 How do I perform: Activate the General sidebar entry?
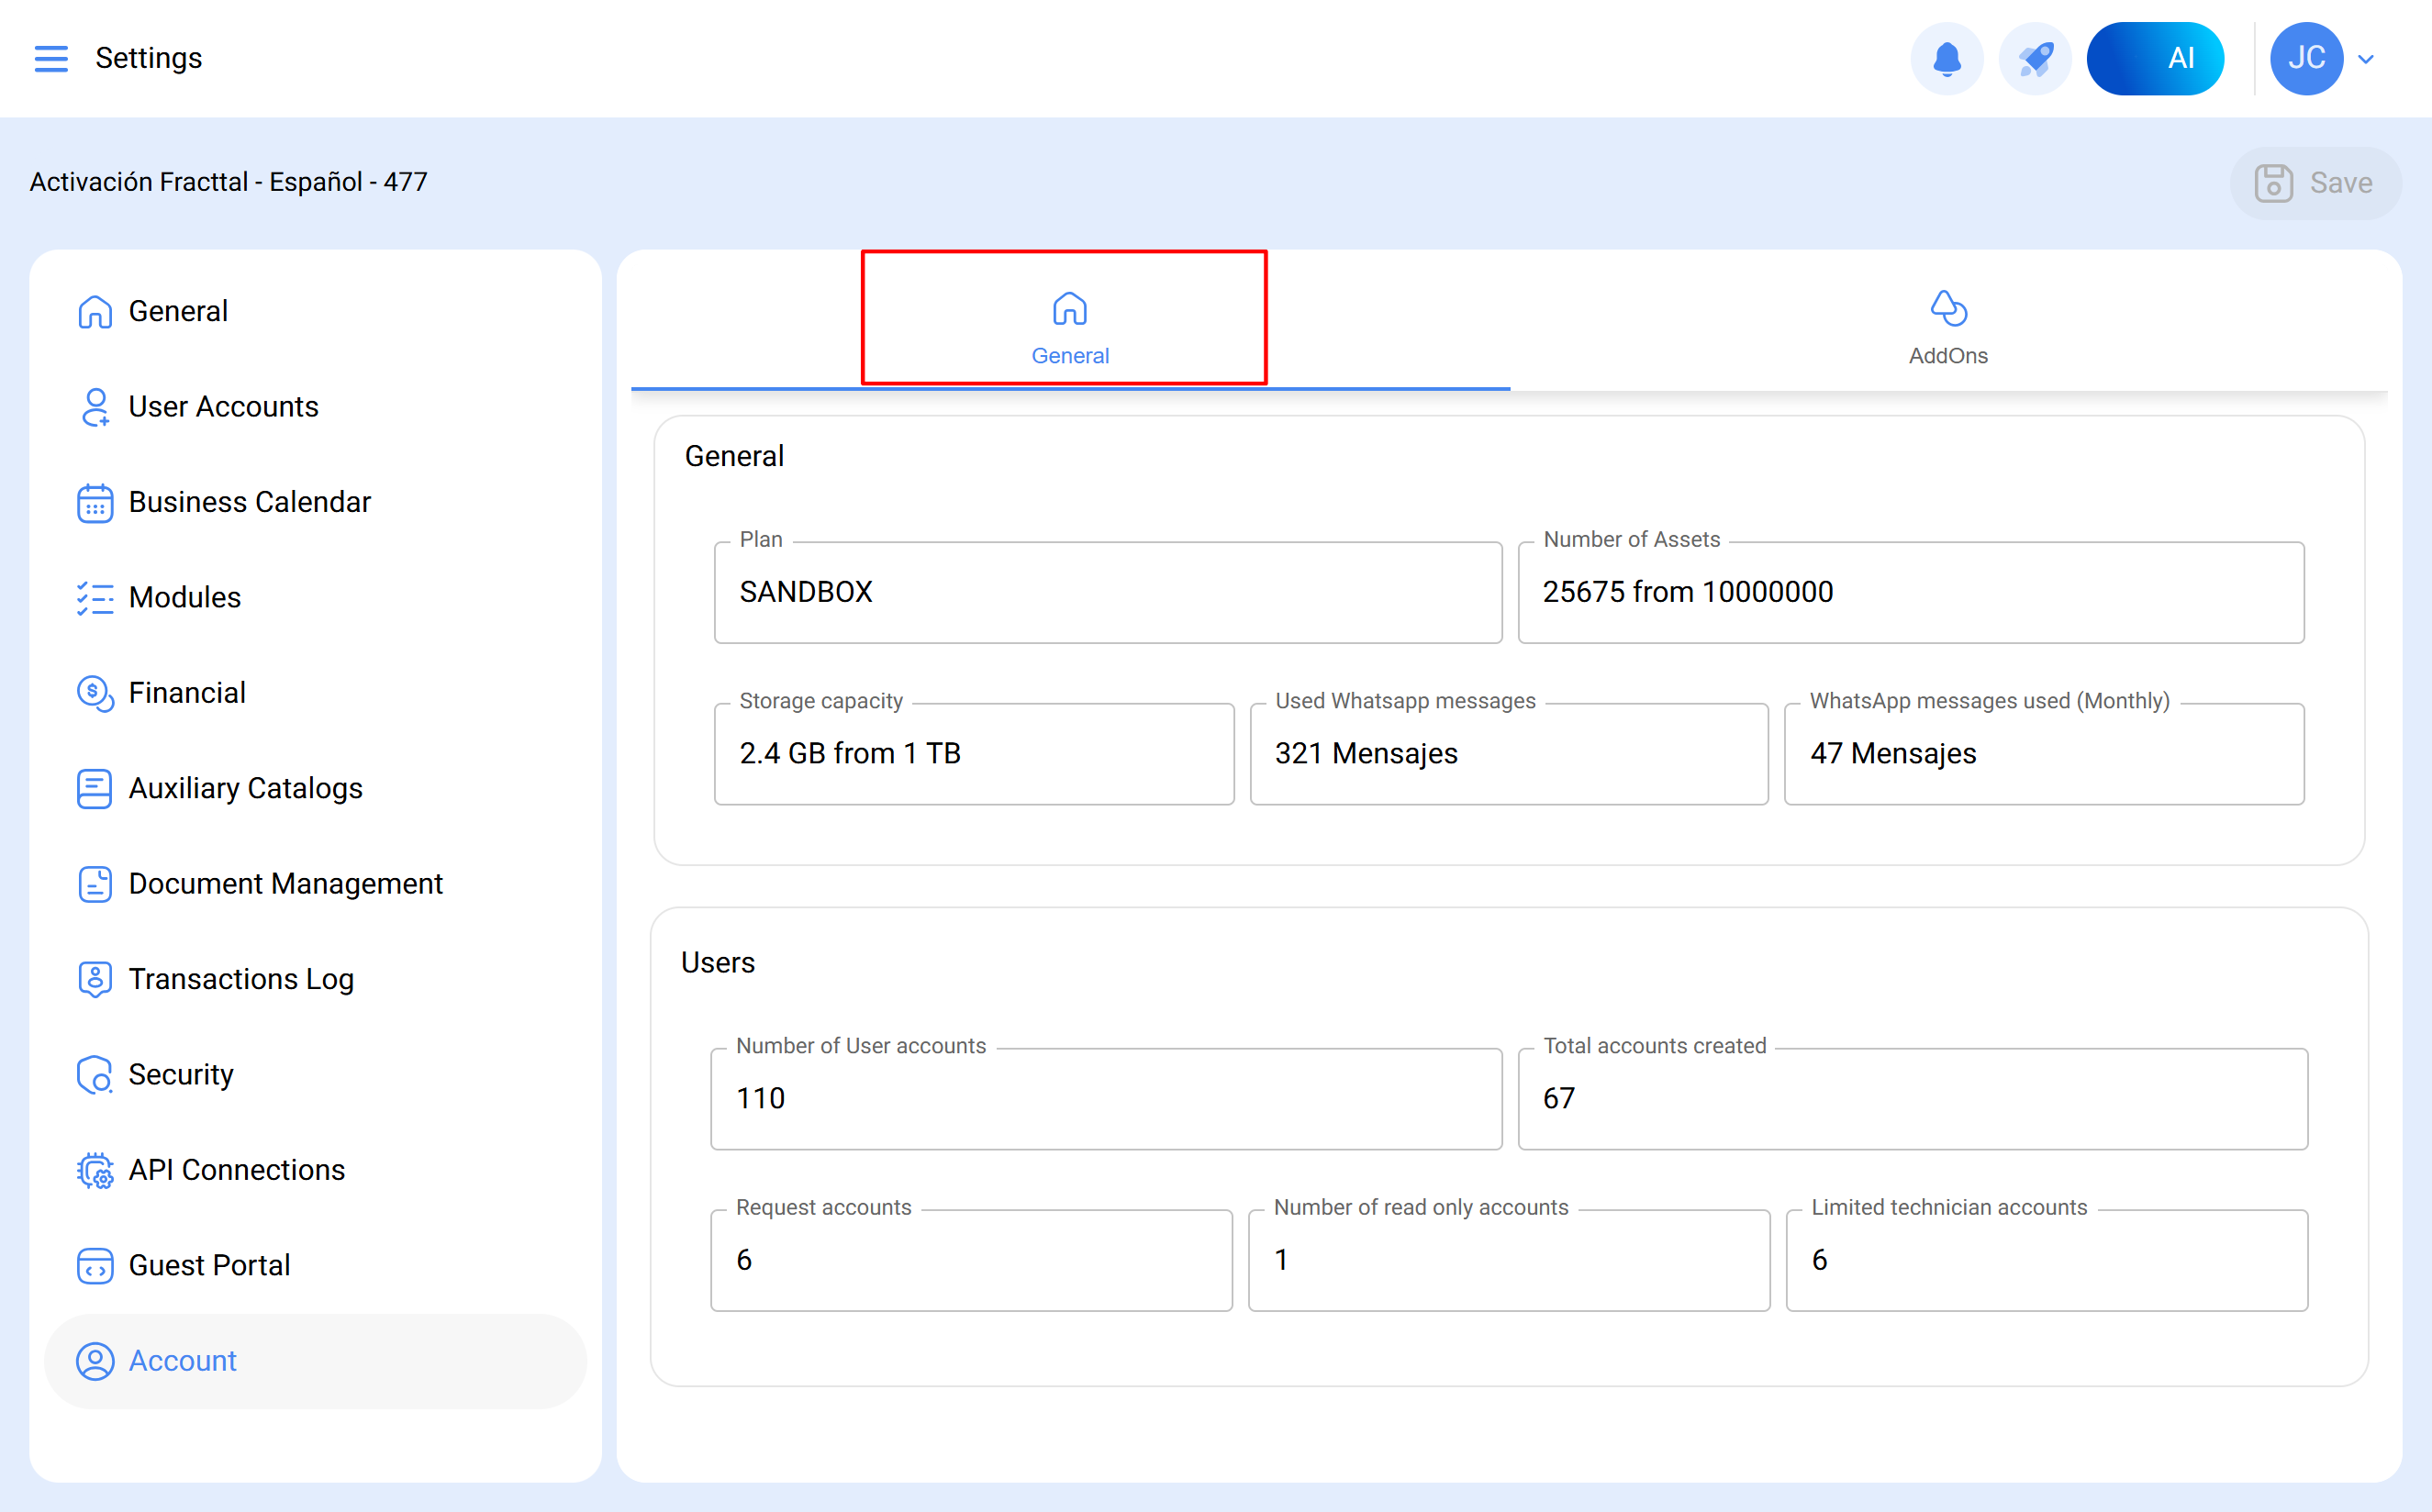[178, 311]
